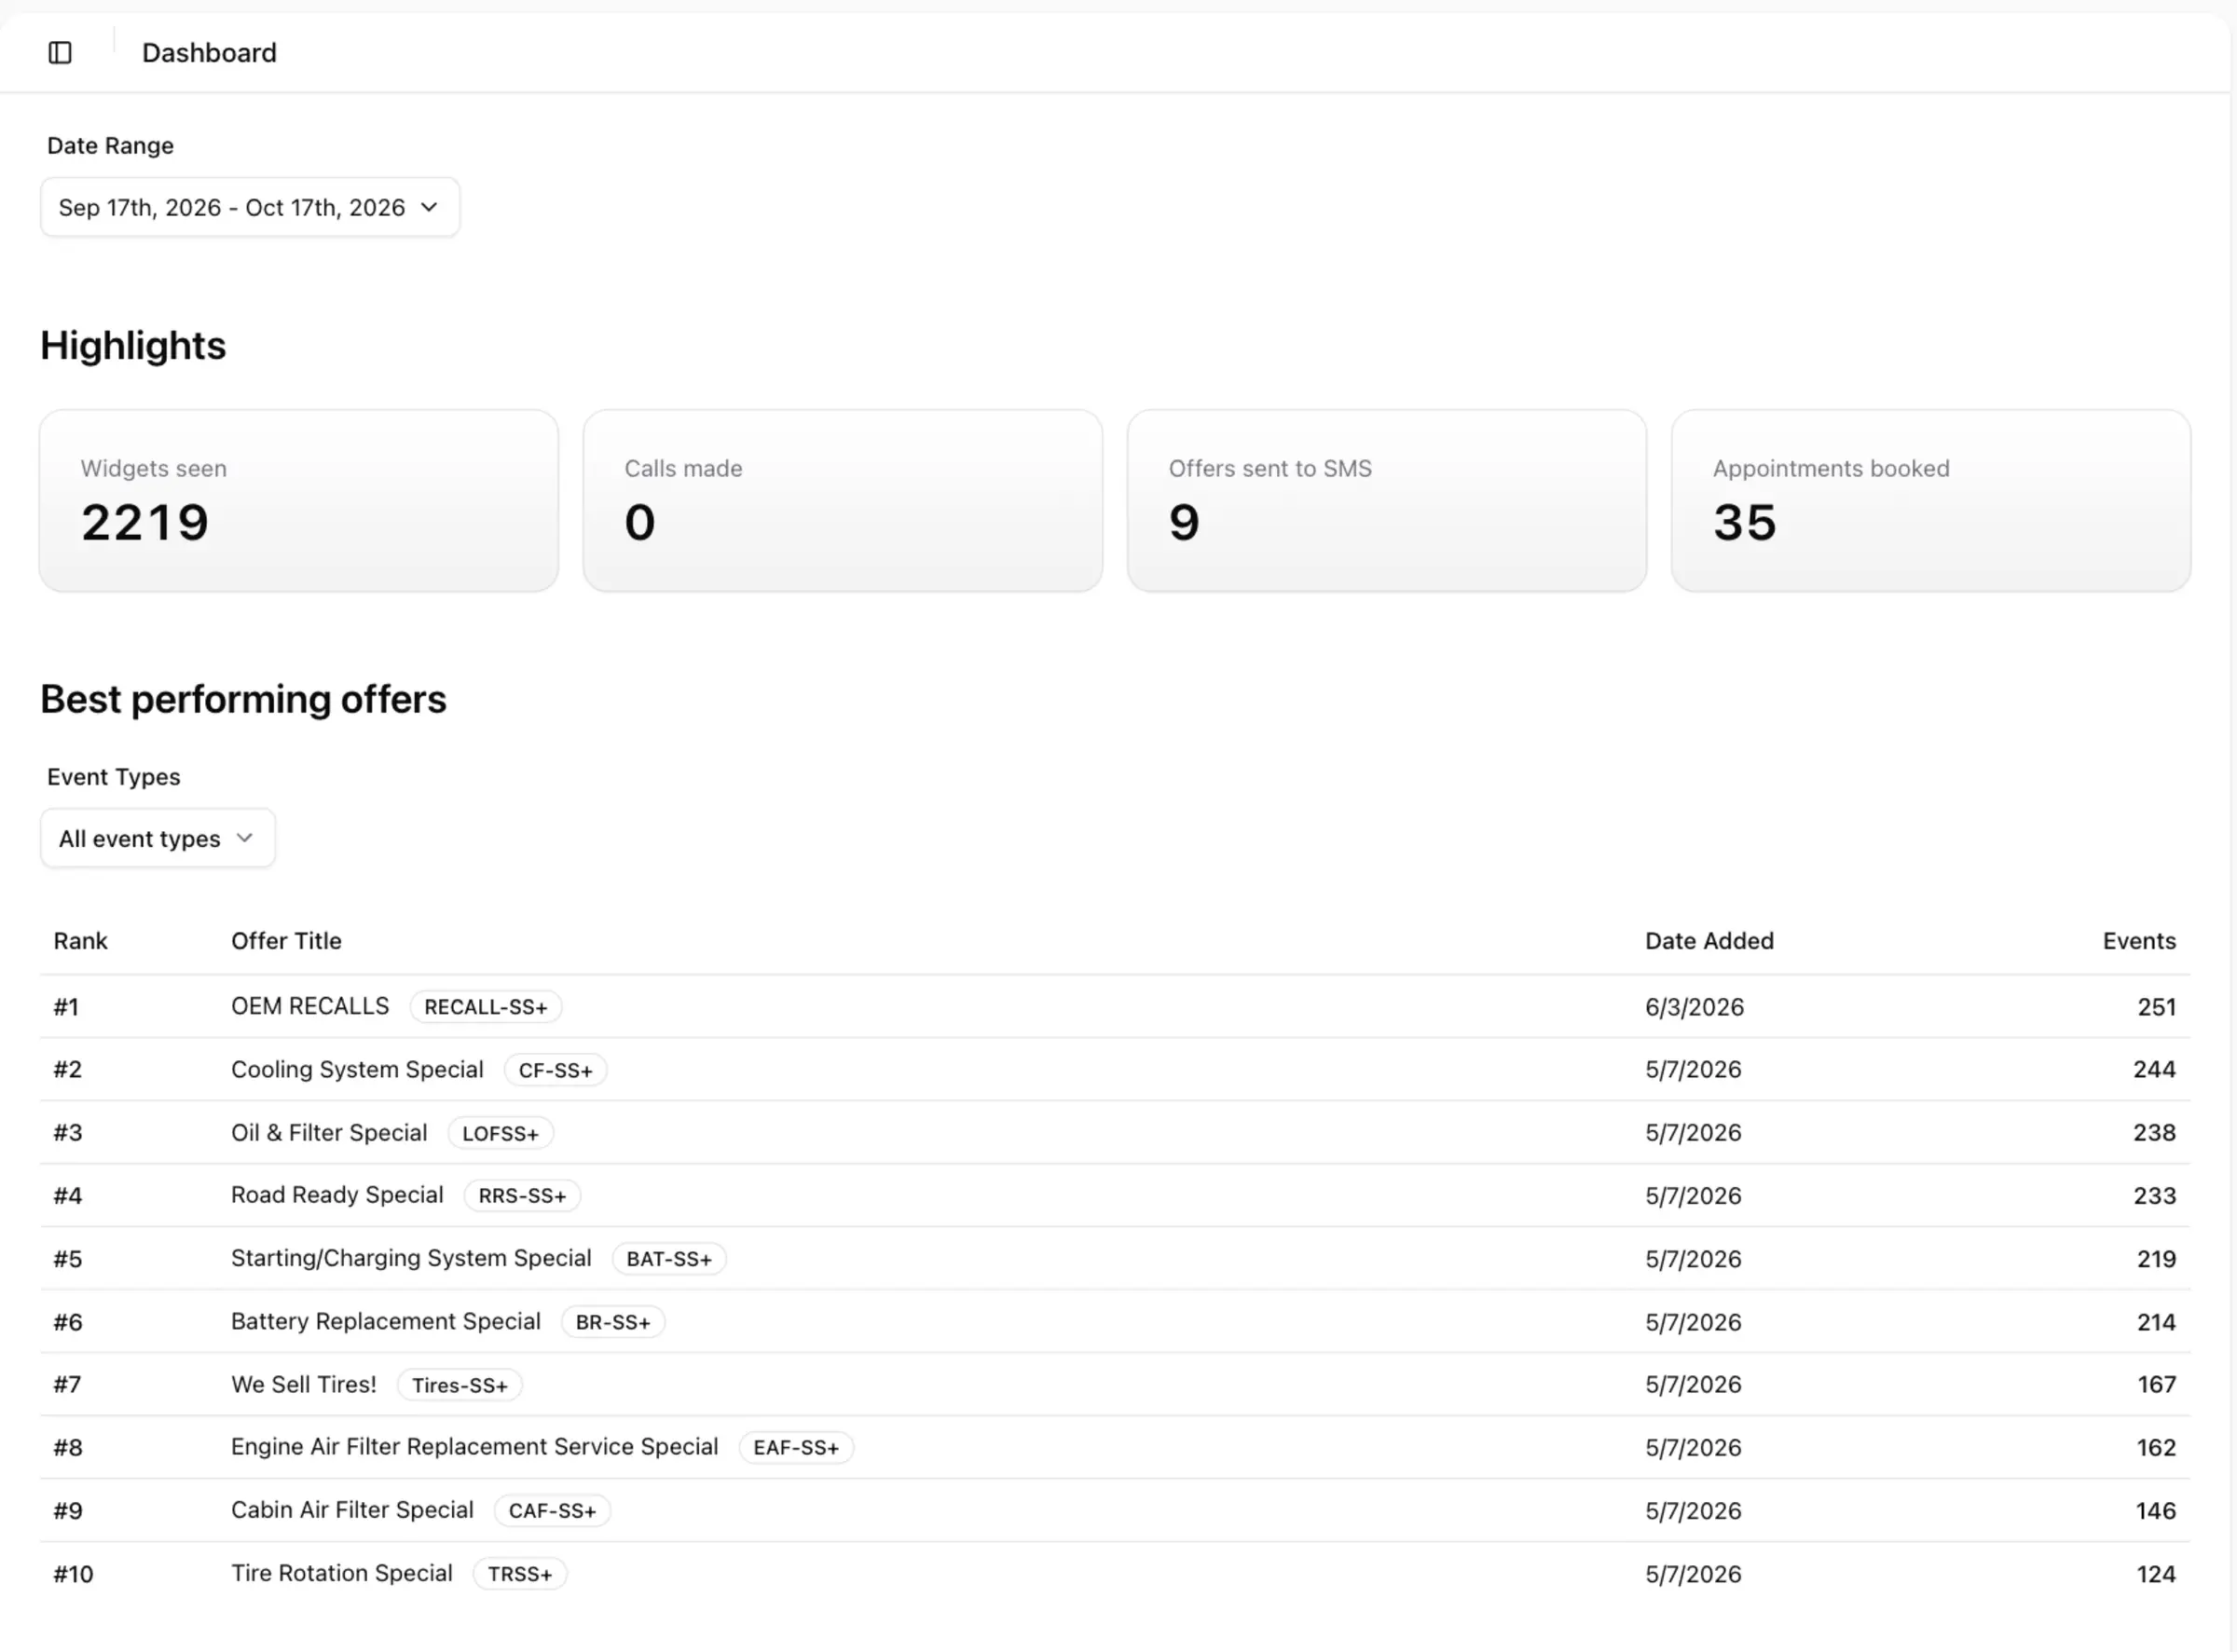2237x1652 pixels.
Task: Click the 35 appointments booked value
Action: (1745, 522)
